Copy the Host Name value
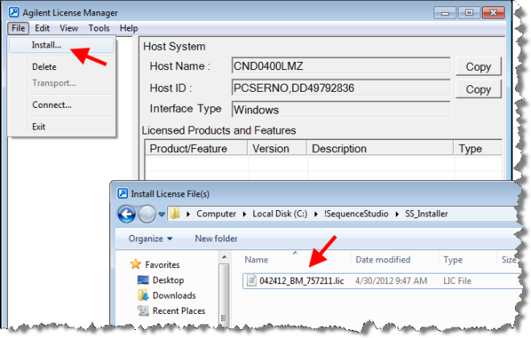 coord(478,67)
